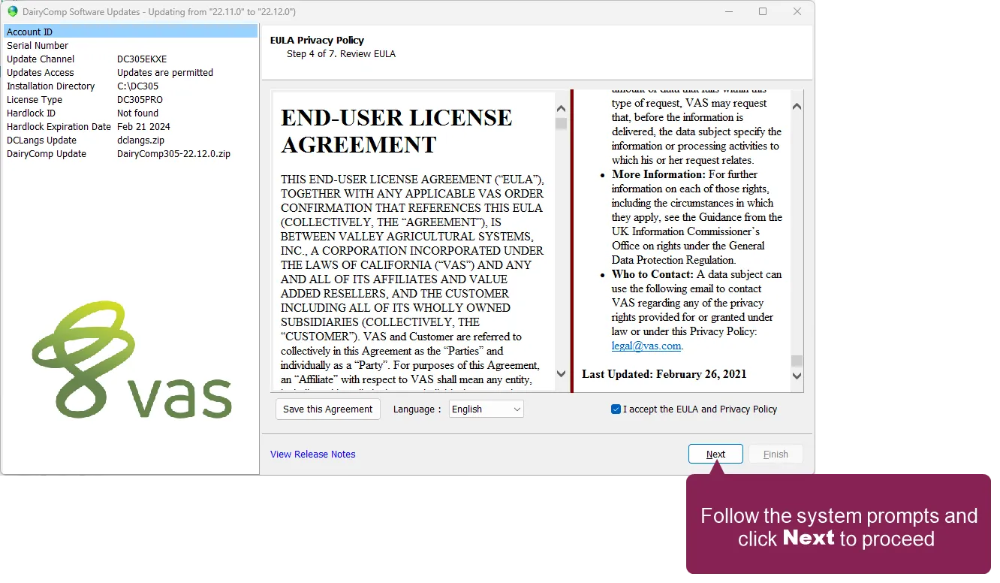The image size is (1000, 583).
Task: Click the END-USER LICENSE AGREEMENT heading
Action: click(x=396, y=131)
